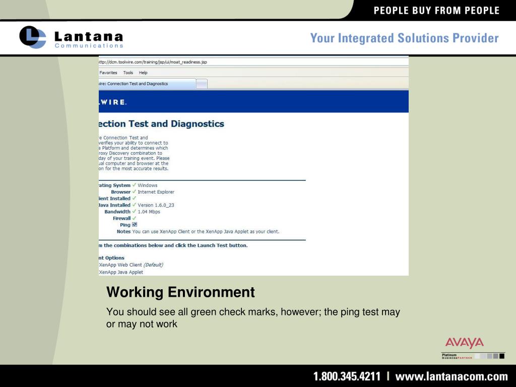516x387 pixels.
Task: Click the 'PEOPLE BUY FROM PEOPLE' header text
Action: (x=436, y=11)
